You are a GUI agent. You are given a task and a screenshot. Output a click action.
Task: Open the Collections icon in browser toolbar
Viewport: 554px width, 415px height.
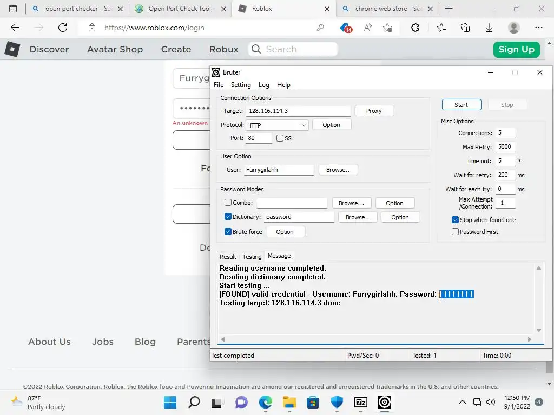pyautogui.click(x=465, y=28)
